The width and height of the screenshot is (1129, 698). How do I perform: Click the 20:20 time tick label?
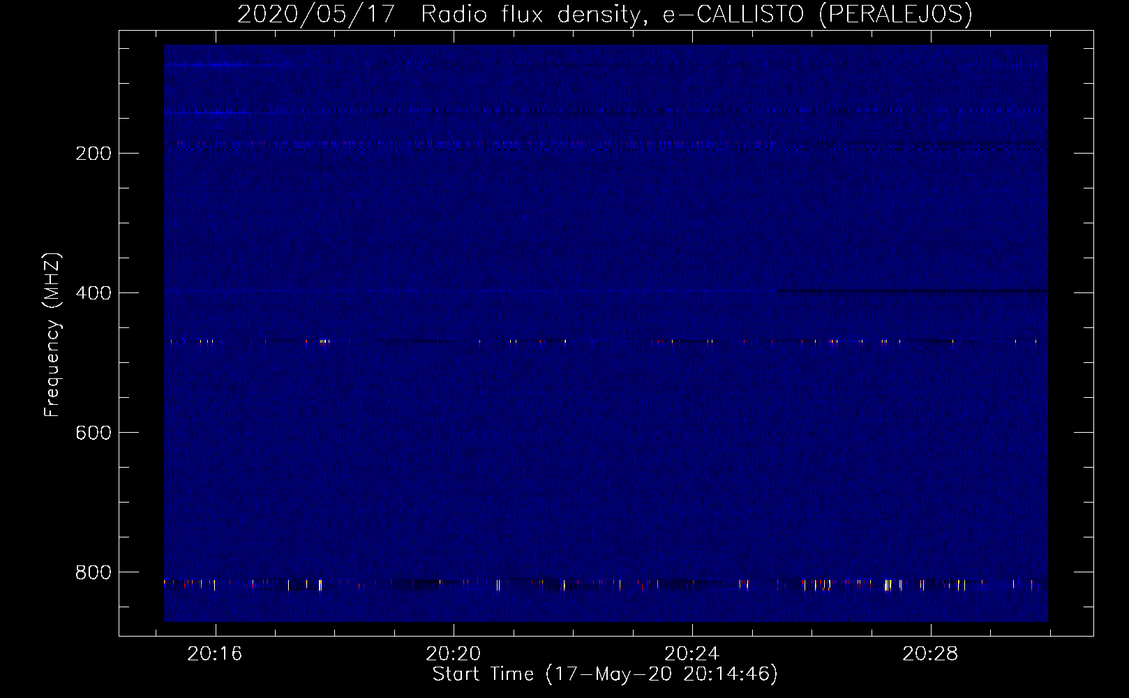coord(454,653)
